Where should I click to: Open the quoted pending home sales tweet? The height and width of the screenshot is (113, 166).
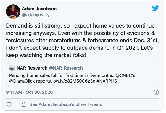[x=83, y=74]
